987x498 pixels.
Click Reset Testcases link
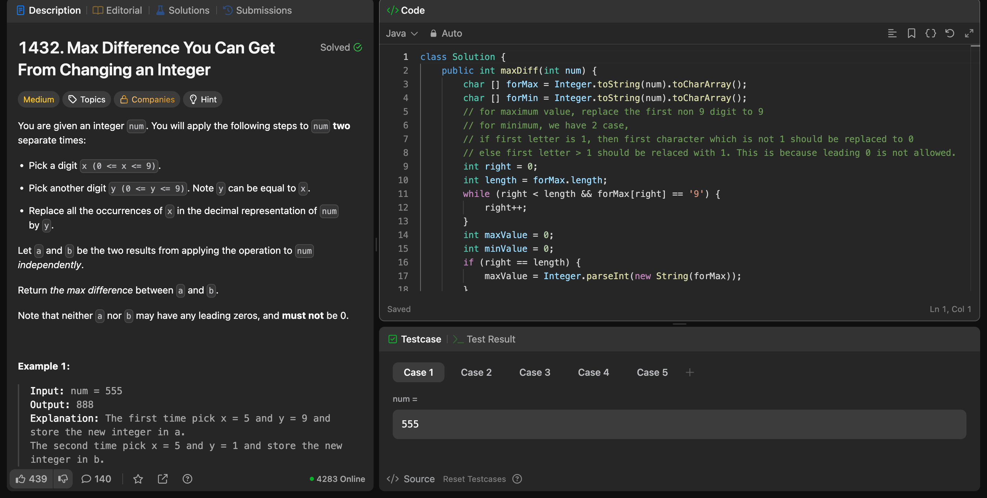tap(474, 479)
